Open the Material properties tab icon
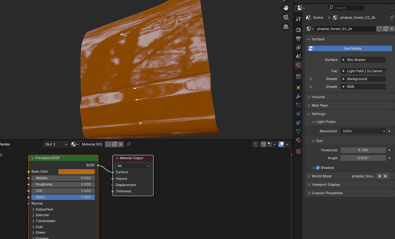 [x=298, y=140]
